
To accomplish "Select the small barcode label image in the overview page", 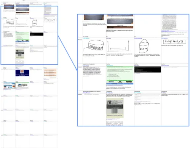I will [20, 53].
